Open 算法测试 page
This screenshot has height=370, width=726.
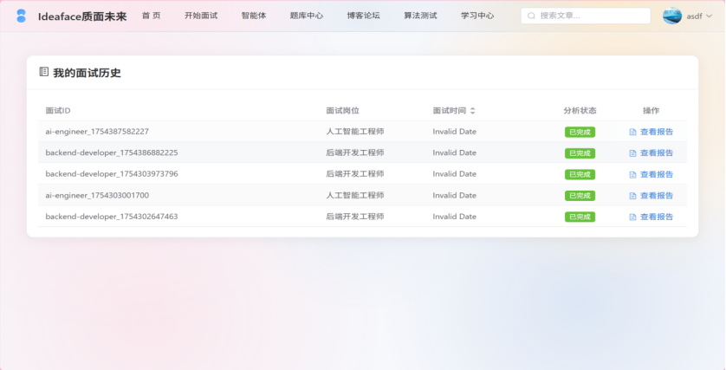pyautogui.click(x=420, y=16)
